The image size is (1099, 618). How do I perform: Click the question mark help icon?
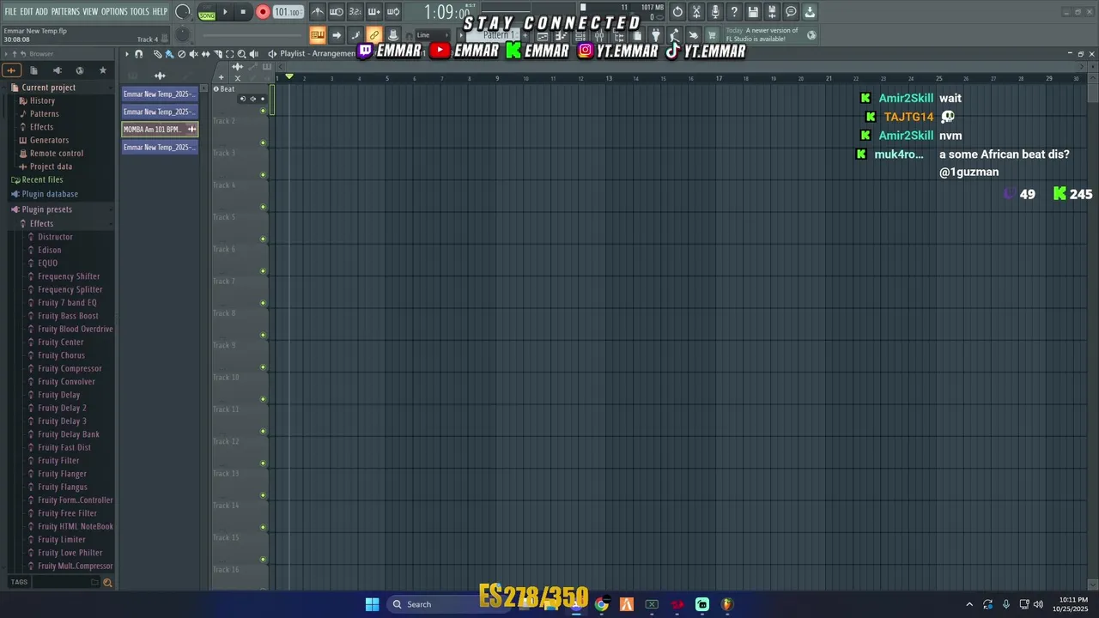tap(734, 12)
